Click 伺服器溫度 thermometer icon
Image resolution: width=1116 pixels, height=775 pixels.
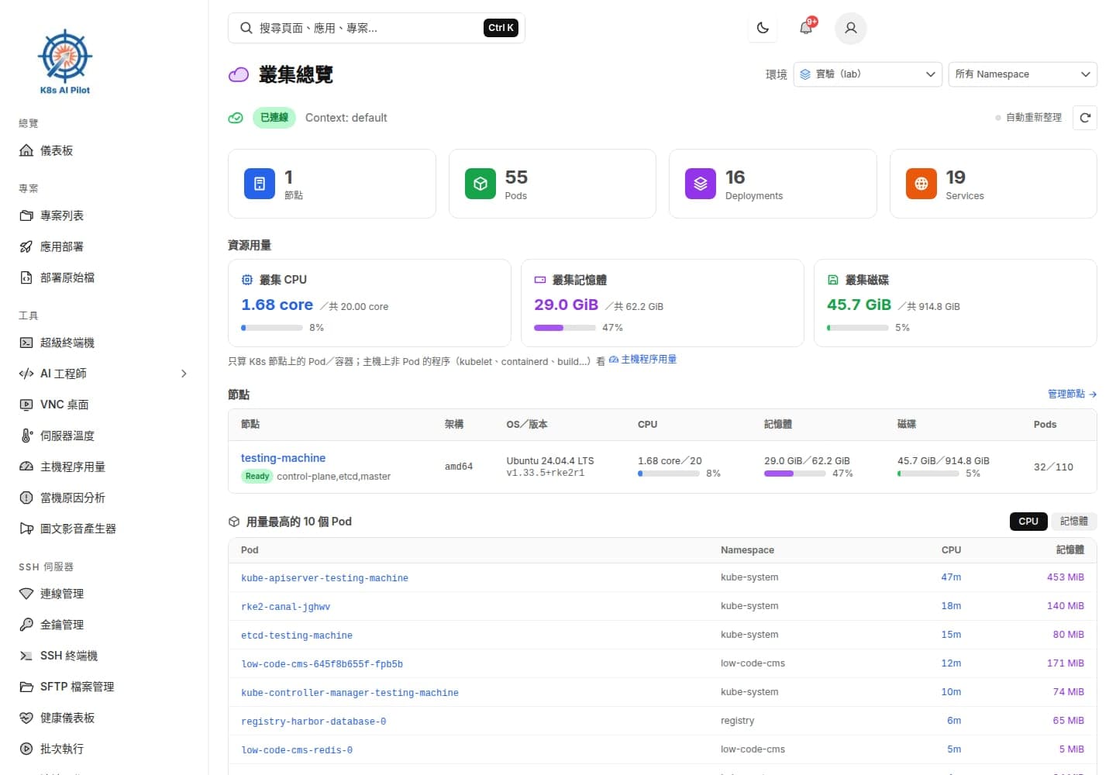(x=26, y=436)
